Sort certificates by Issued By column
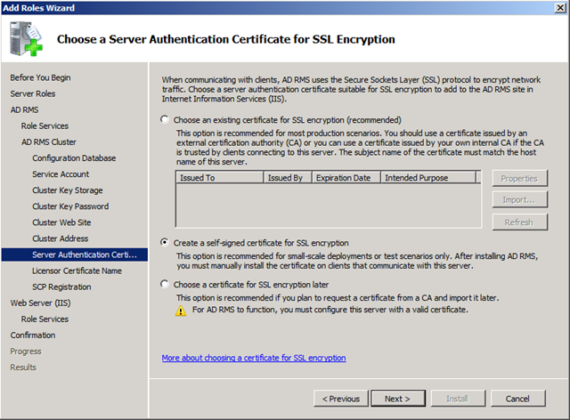This screenshot has height=420, width=570. click(288, 178)
